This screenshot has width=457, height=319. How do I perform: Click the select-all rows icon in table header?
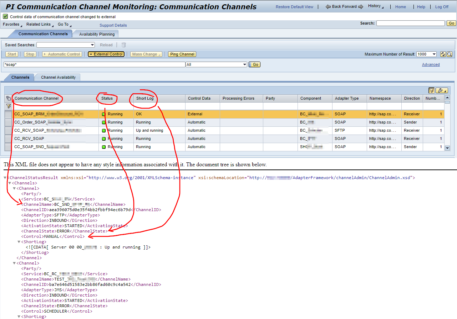click(9, 98)
